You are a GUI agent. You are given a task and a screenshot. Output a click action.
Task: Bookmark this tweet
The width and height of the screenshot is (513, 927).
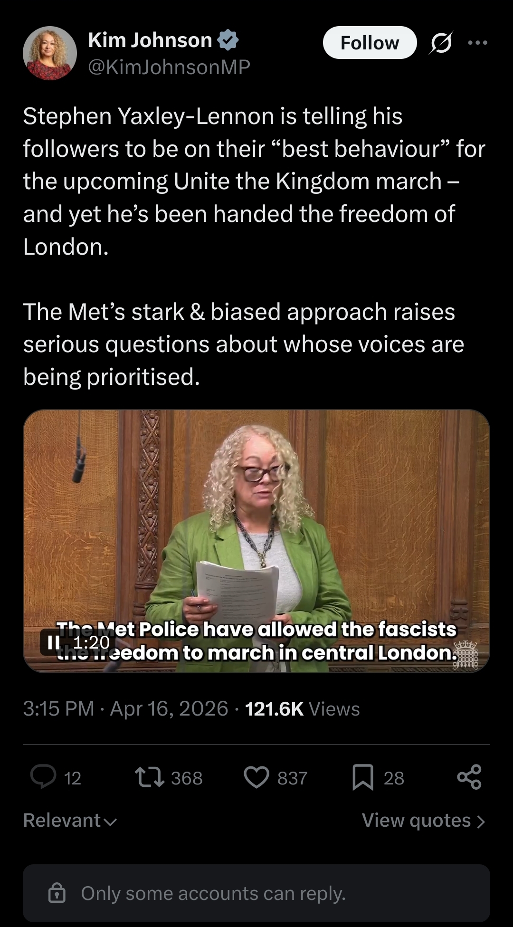[x=363, y=777]
